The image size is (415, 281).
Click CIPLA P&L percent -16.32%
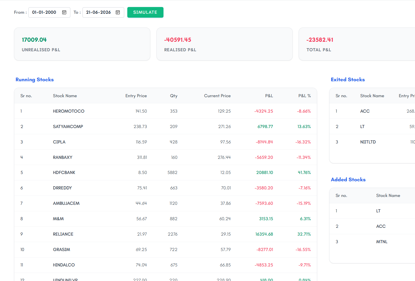(x=303, y=142)
